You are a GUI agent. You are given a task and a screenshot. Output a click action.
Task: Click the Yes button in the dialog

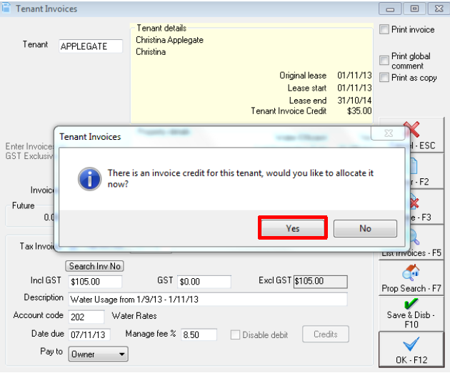coord(292,228)
